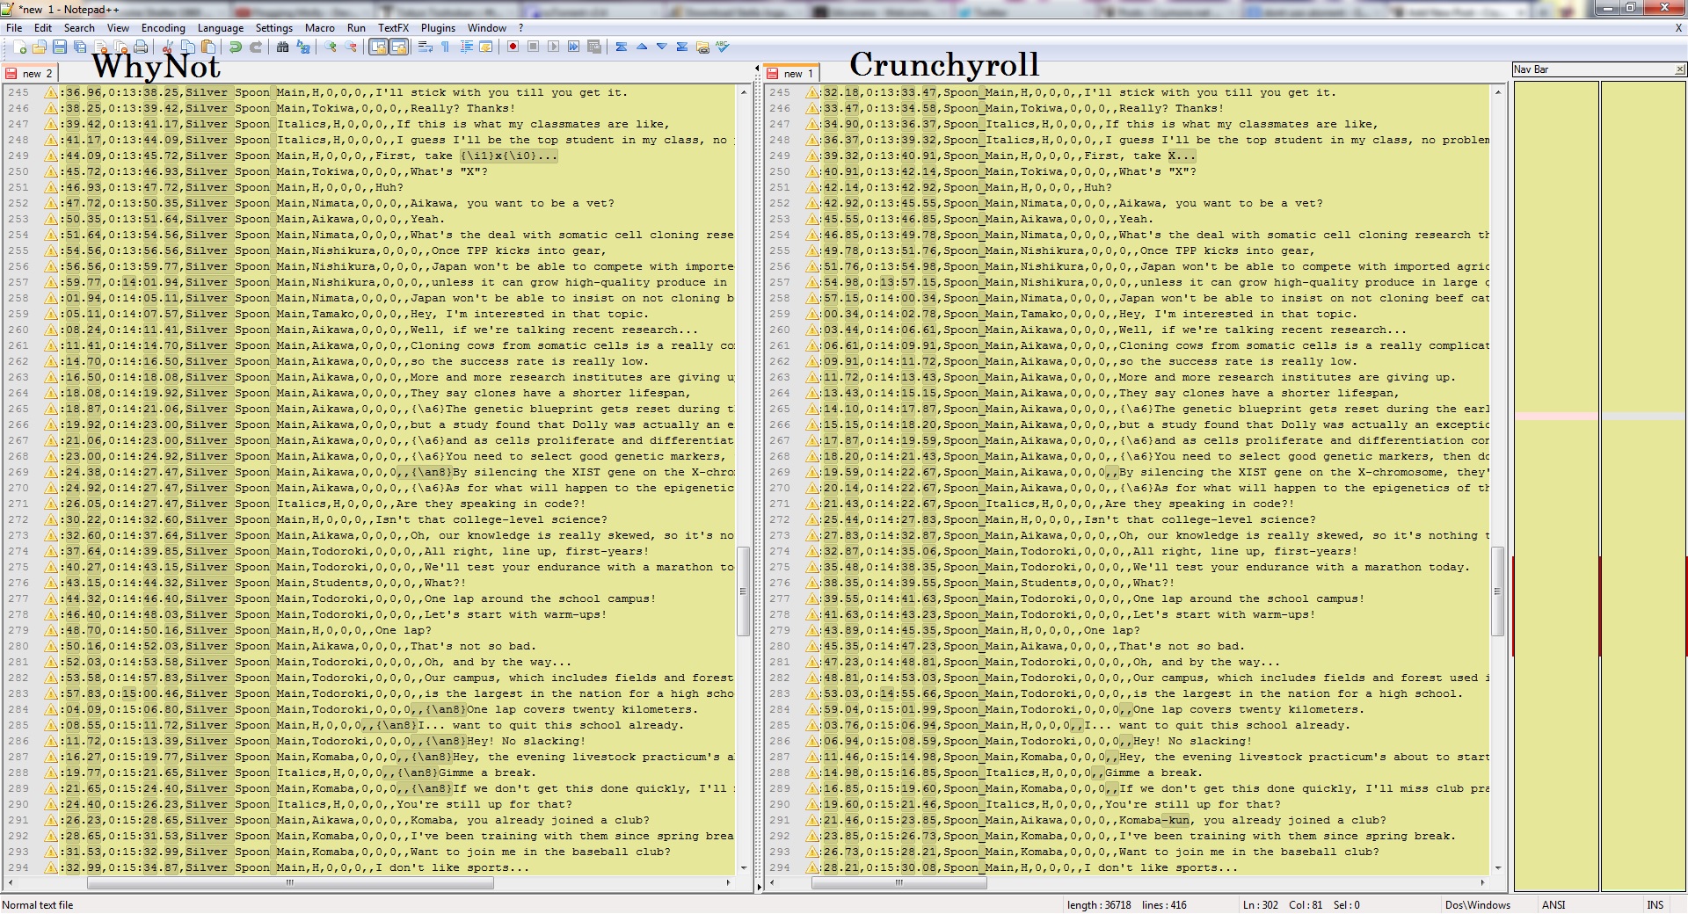Click the Compare files toolbar icon
The width and height of the screenshot is (1688, 914).
coord(702,47)
